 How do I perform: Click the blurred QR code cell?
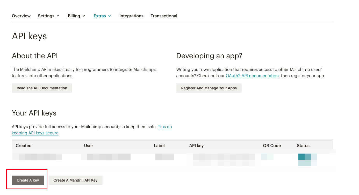coord(267,157)
